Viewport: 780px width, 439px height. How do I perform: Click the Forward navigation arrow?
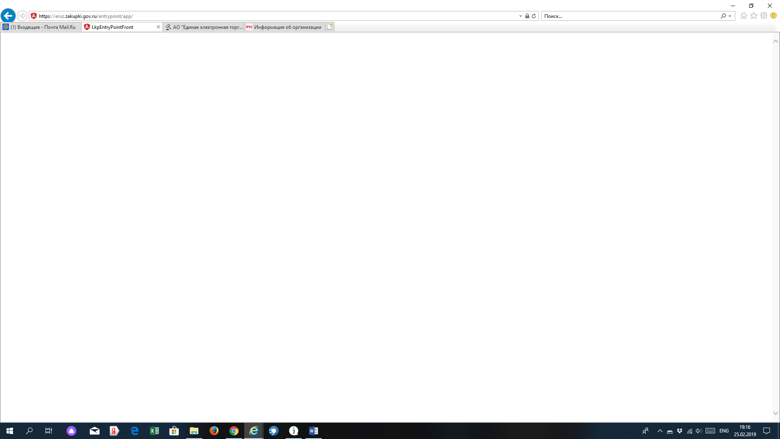pyautogui.click(x=22, y=16)
